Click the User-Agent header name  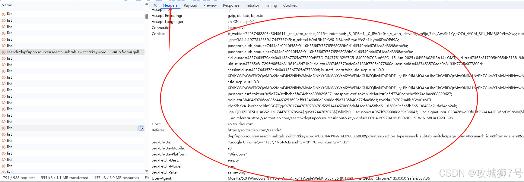162,178
